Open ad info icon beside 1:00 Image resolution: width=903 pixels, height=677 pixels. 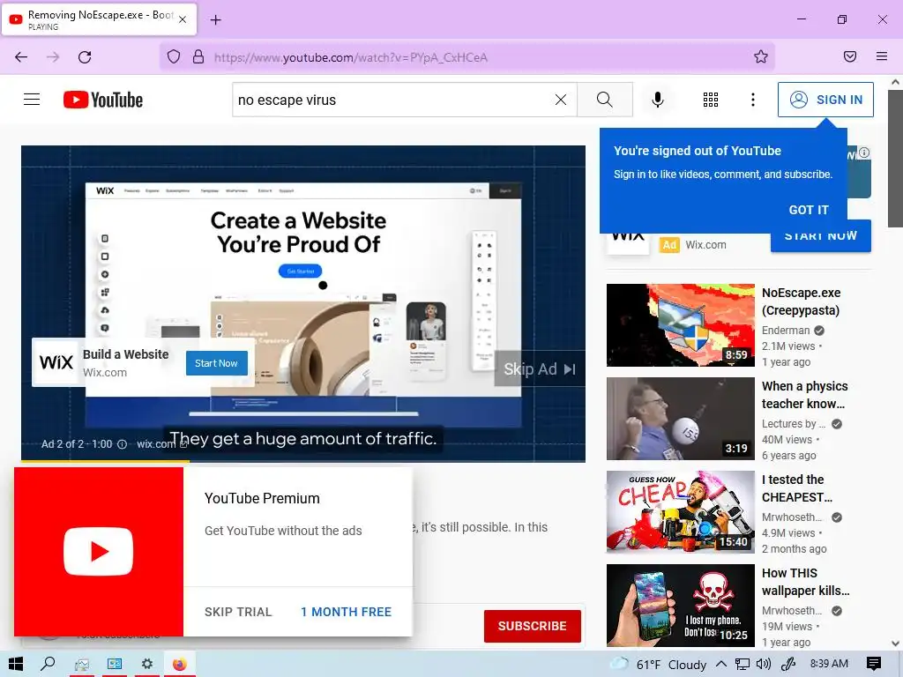click(122, 444)
